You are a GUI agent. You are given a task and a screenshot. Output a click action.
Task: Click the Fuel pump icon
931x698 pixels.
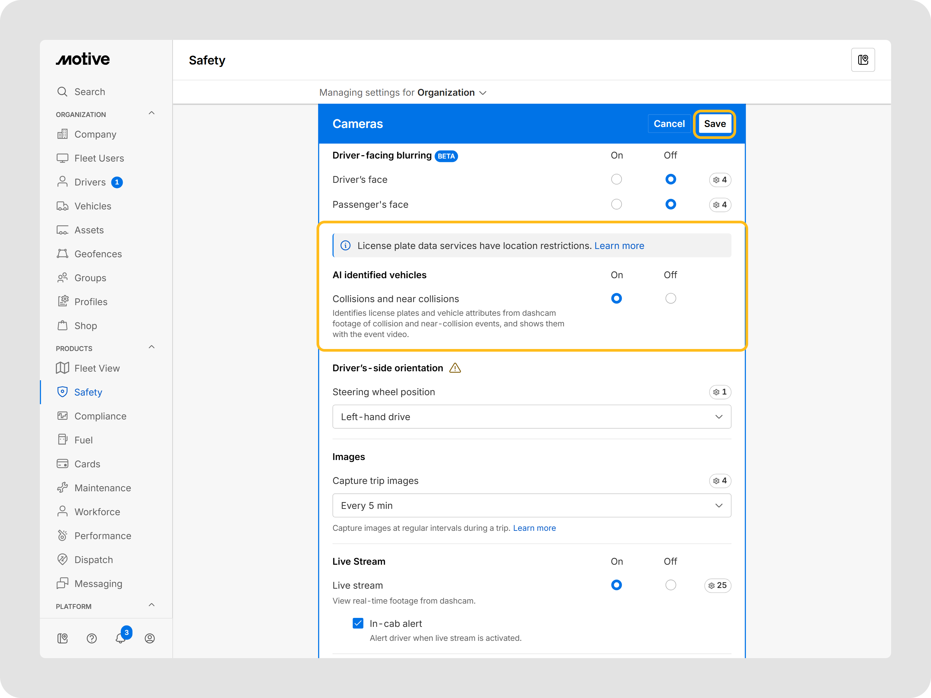62,440
